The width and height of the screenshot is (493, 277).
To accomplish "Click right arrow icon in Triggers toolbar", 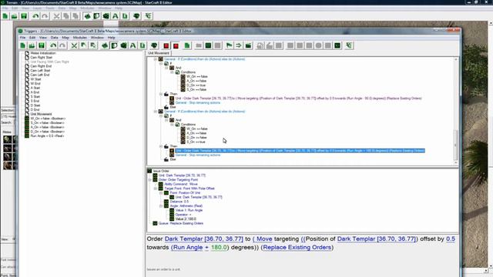I will coord(239,46).
